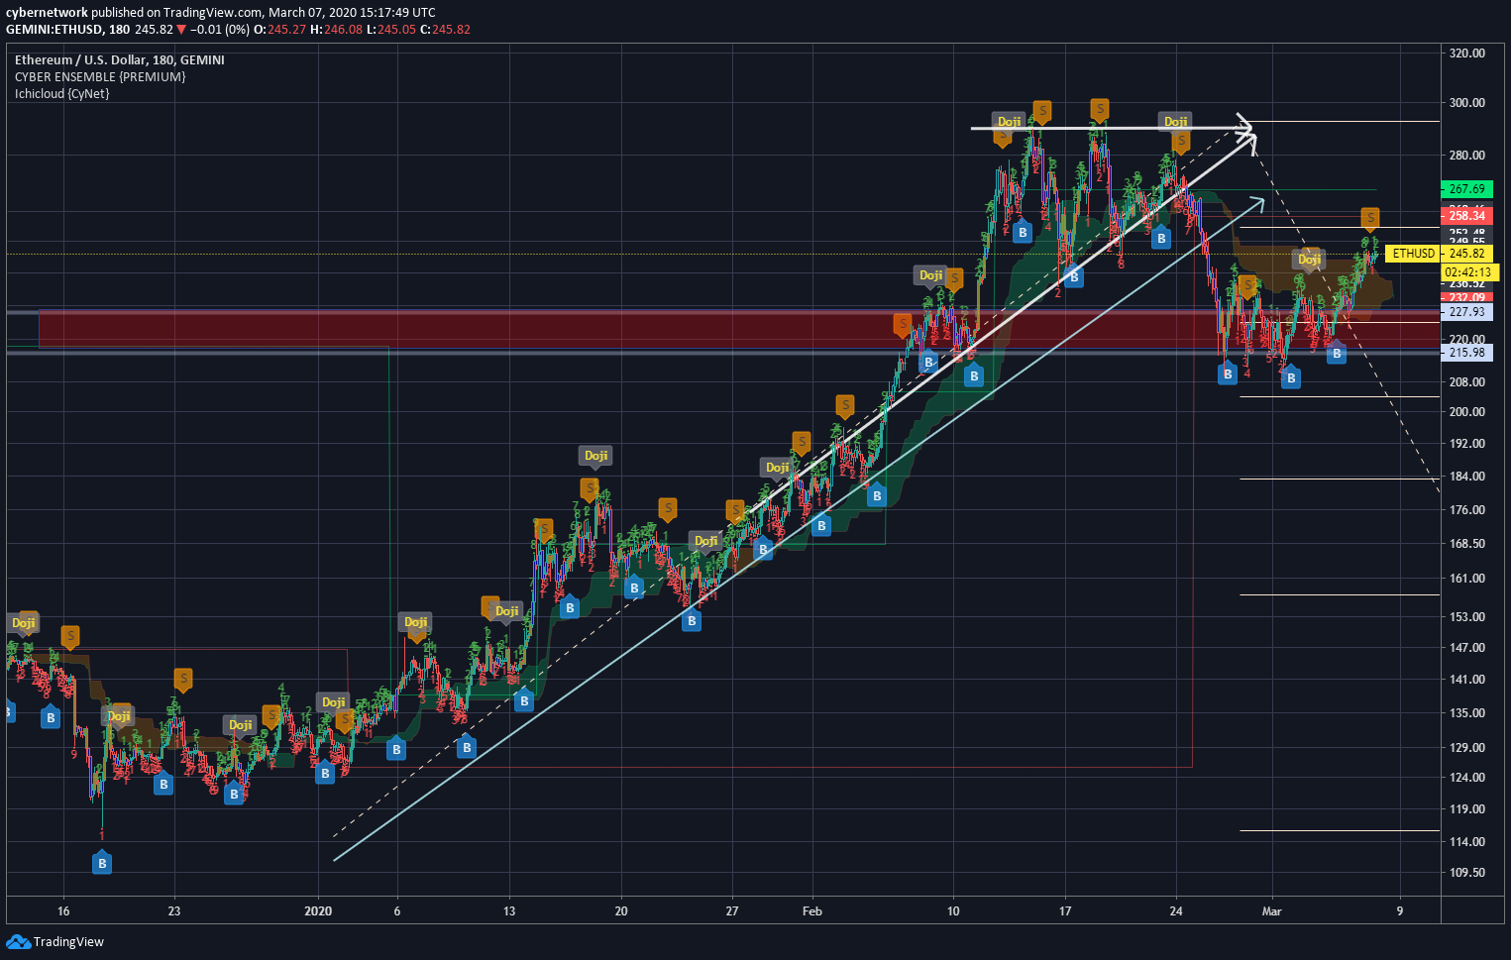Select the CYBER ENSEMBLE {PREMIUM} indicator label
The image size is (1511, 960).
click(x=100, y=76)
